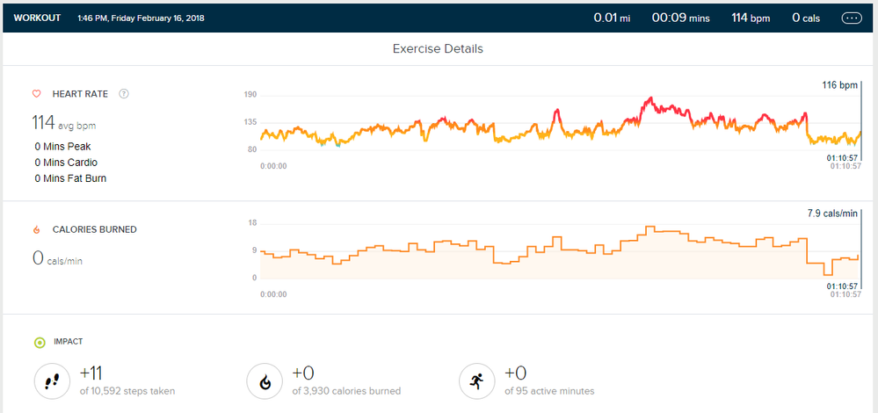Click the heart rate heart icon
The width and height of the screenshot is (878, 413).
click(36, 94)
